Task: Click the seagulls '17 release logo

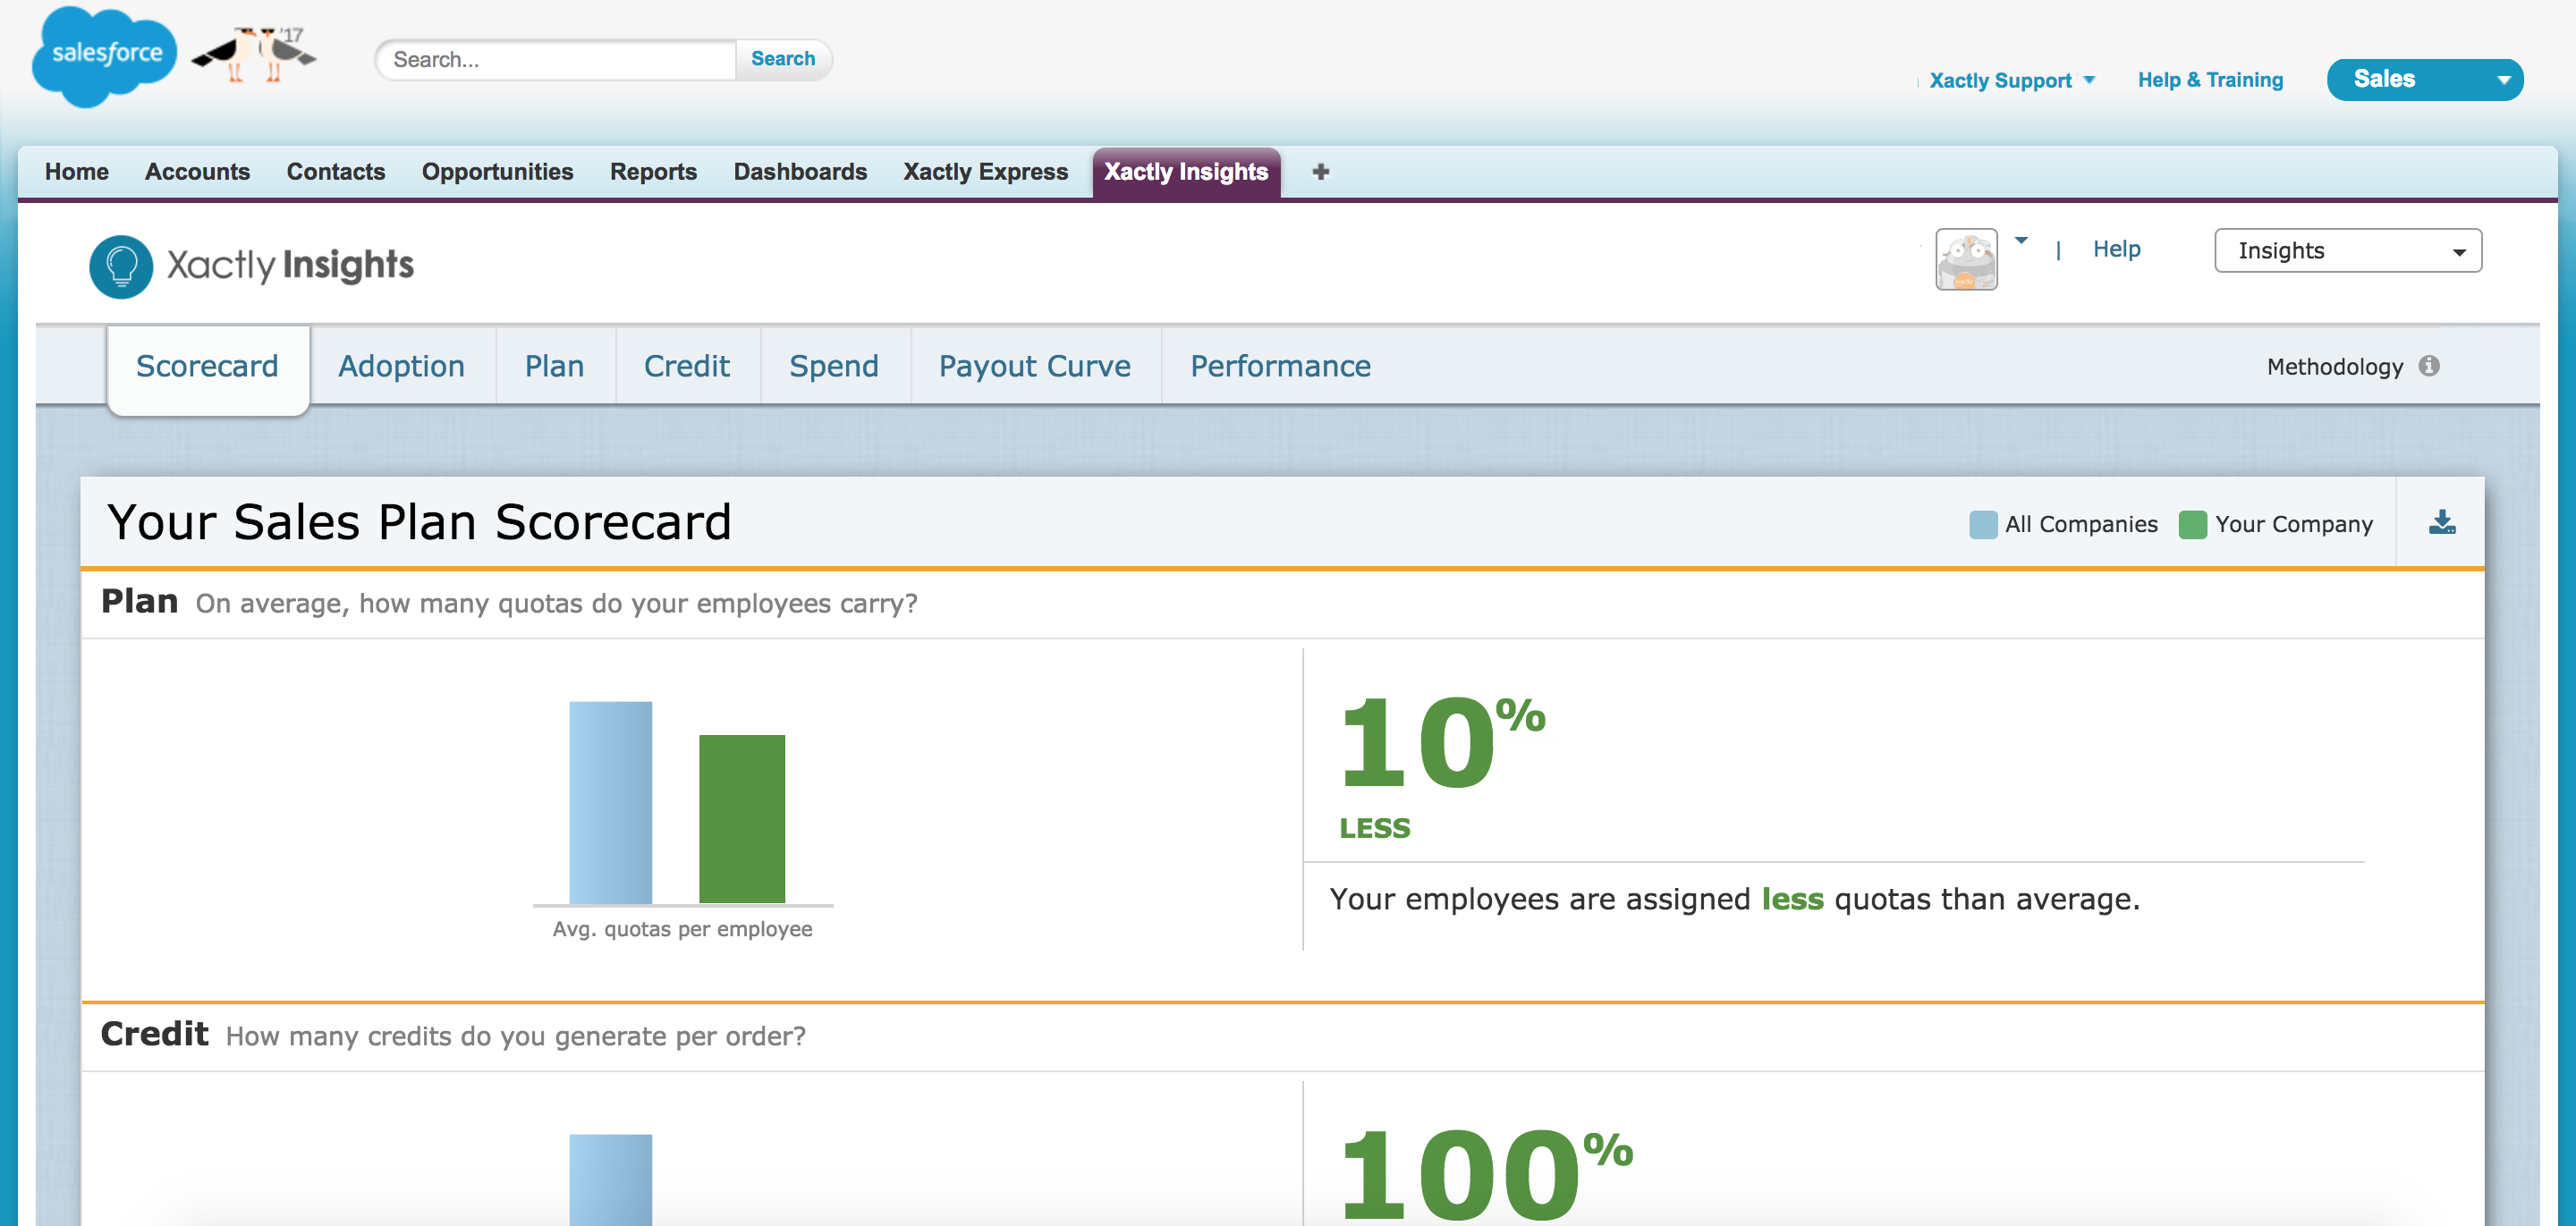Action: tap(255, 54)
